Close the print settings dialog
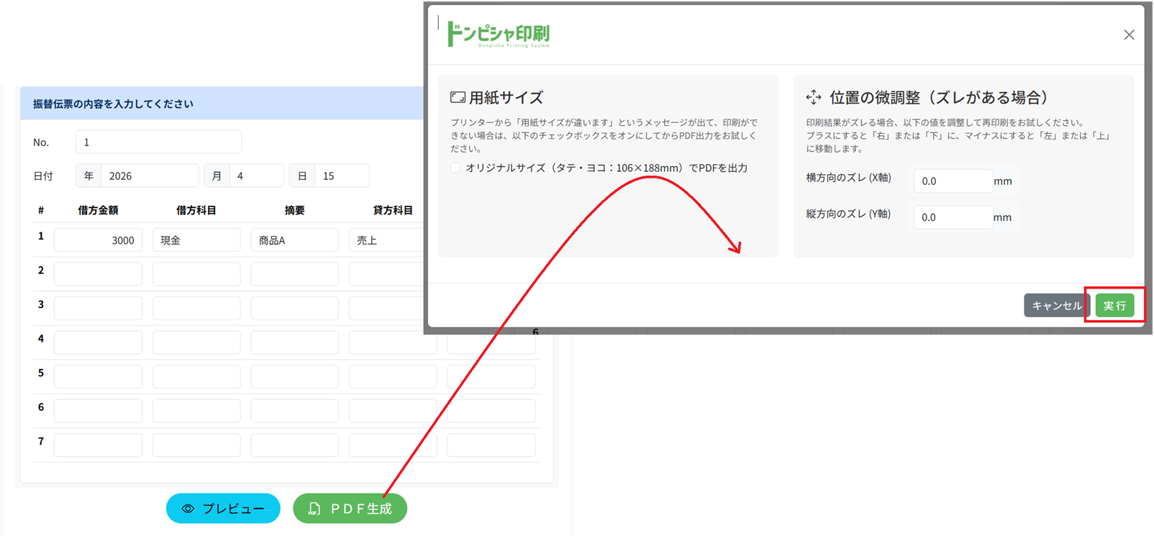This screenshot has width=1154, height=536. click(1129, 35)
